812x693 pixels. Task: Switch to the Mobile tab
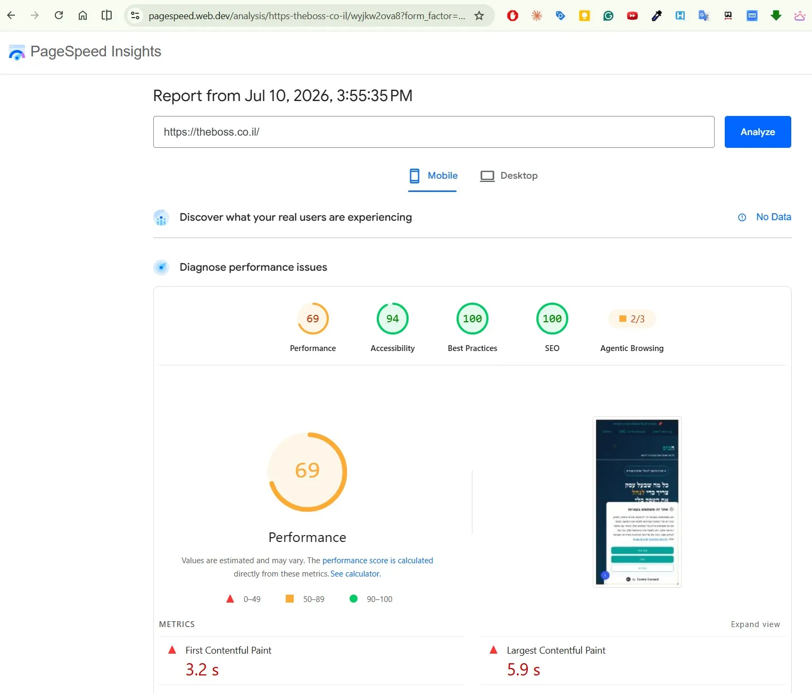tap(433, 176)
